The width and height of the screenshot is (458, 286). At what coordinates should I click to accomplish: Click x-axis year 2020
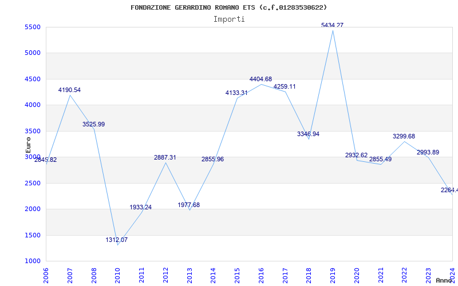357,275
